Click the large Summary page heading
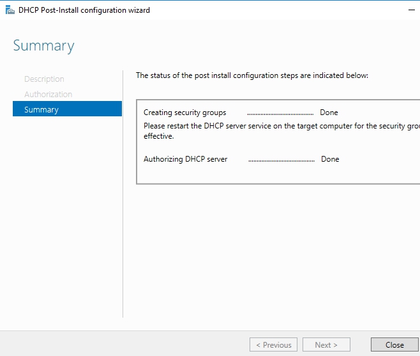 pyautogui.click(x=43, y=46)
